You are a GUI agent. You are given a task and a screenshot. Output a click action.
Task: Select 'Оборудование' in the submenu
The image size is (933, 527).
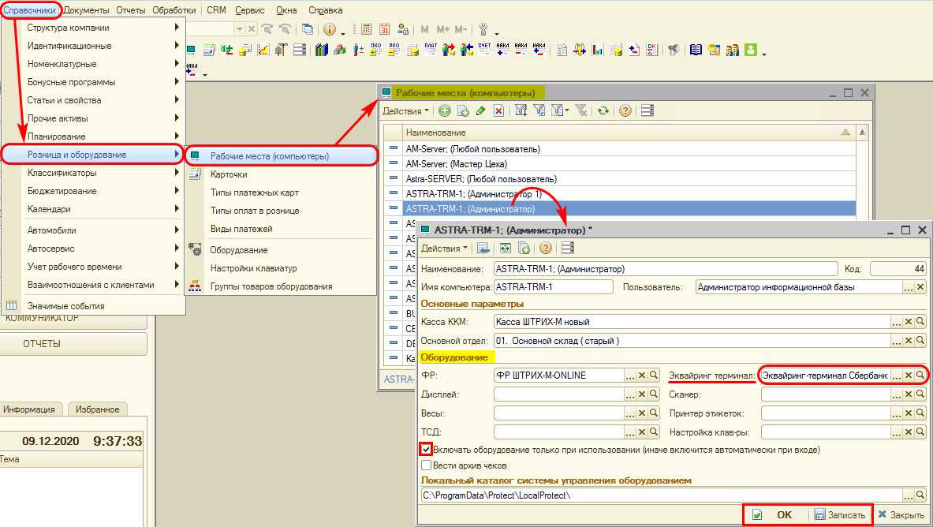238,250
